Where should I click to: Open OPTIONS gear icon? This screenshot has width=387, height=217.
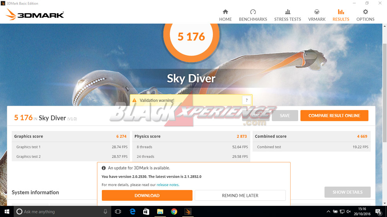click(365, 12)
